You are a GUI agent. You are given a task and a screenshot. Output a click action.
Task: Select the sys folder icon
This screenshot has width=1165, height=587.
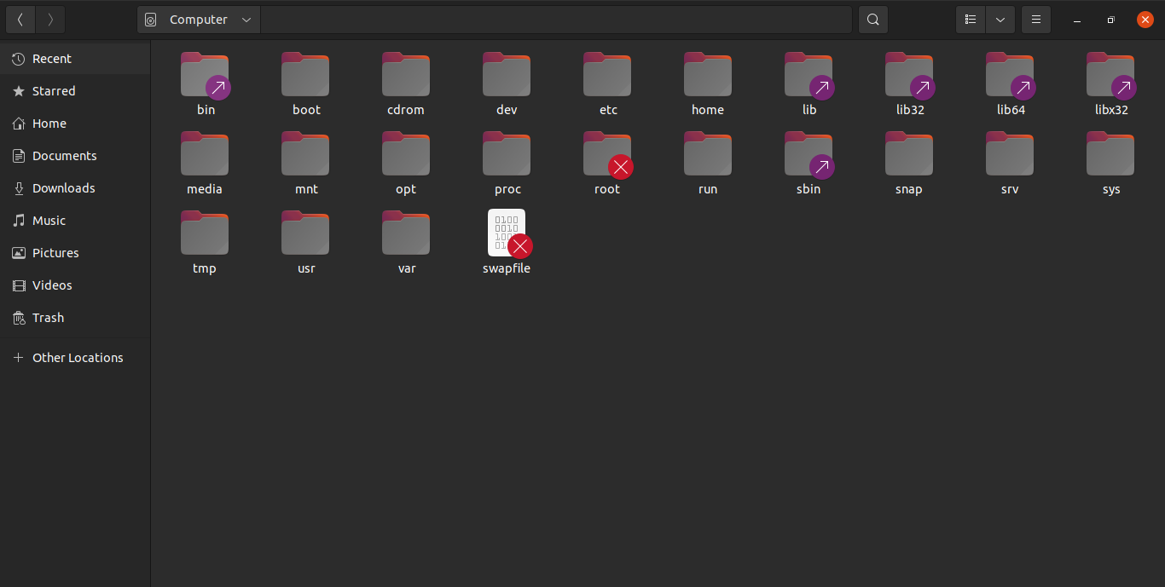(x=1110, y=155)
